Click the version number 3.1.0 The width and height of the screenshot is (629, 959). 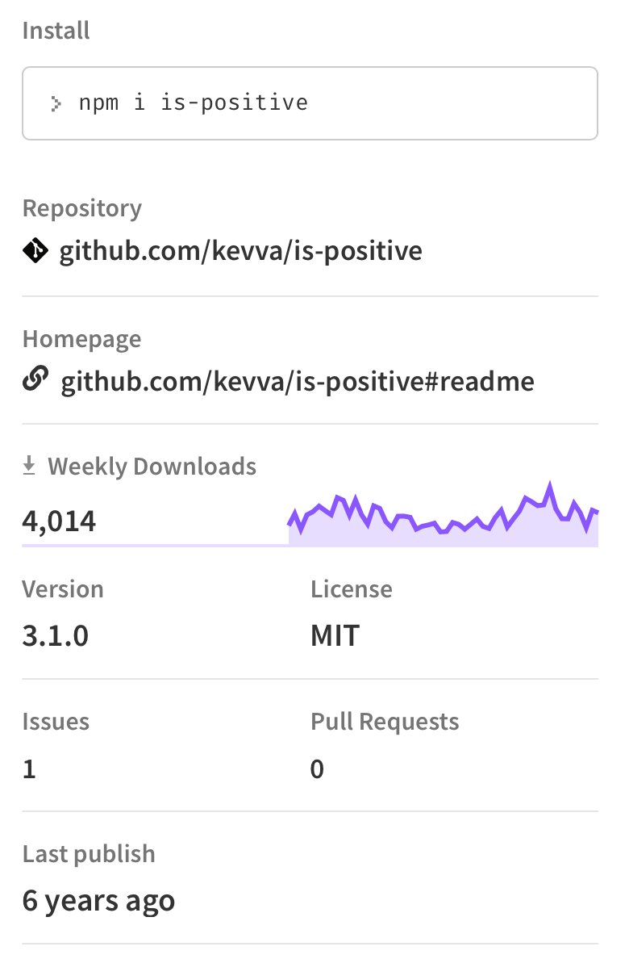tap(56, 637)
